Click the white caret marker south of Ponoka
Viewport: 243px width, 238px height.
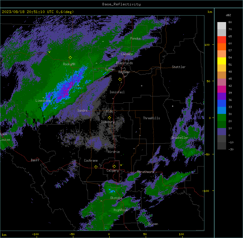coord(103,42)
